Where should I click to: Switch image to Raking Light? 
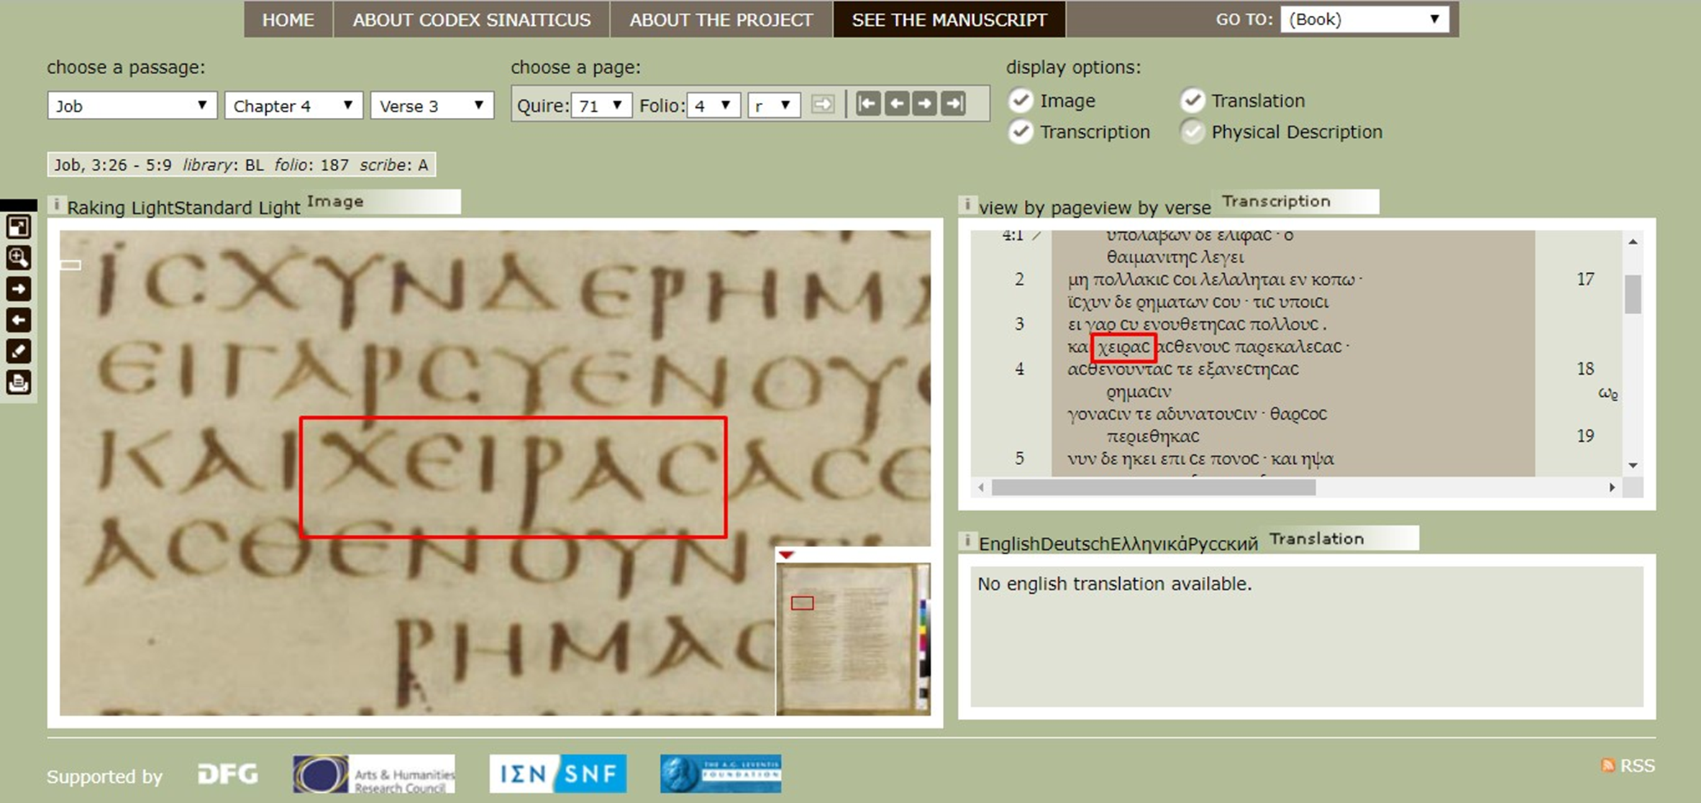point(121,208)
